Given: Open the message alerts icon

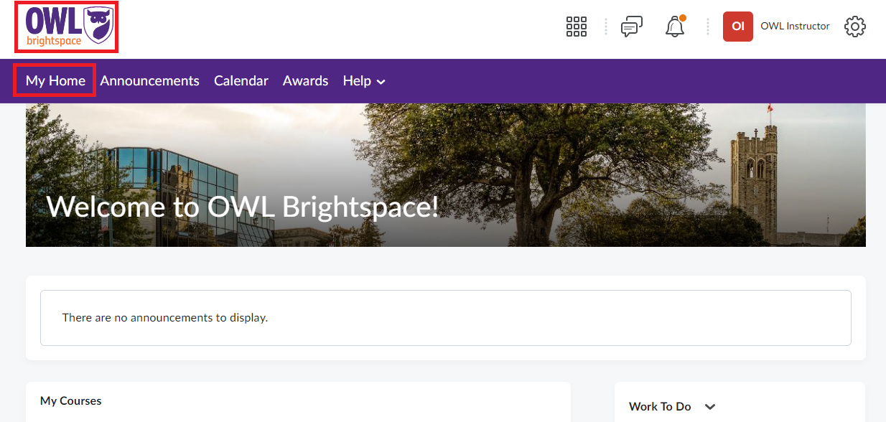Looking at the screenshot, I should point(632,26).
